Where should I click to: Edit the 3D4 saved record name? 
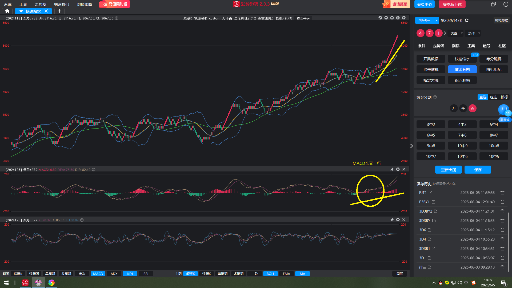click(x=430, y=239)
